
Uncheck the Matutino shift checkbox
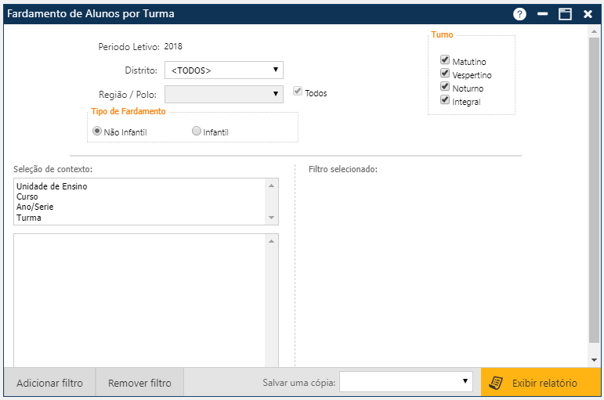[x=445, y=60]
